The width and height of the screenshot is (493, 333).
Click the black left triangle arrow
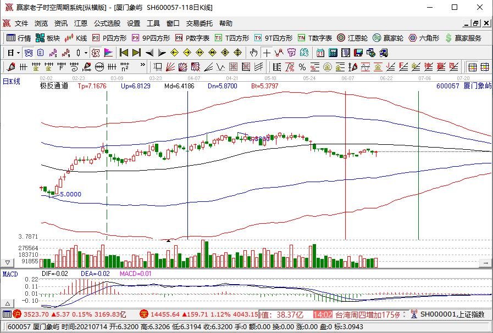149,53
